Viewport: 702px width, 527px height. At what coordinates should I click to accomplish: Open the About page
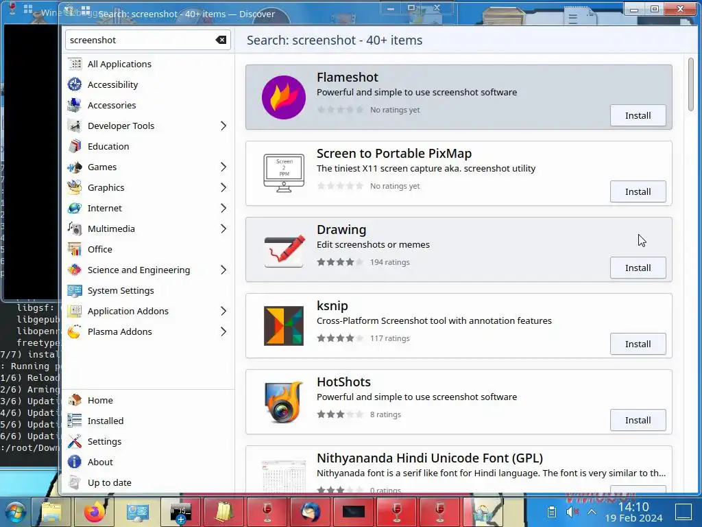tap(148, 462)
